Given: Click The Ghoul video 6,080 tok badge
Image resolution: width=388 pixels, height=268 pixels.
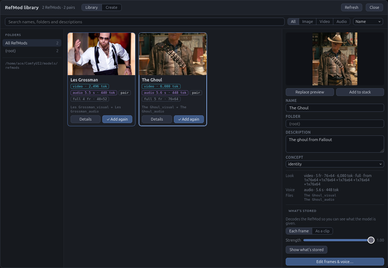Looking at the screenshot, I should pos(161,86).
